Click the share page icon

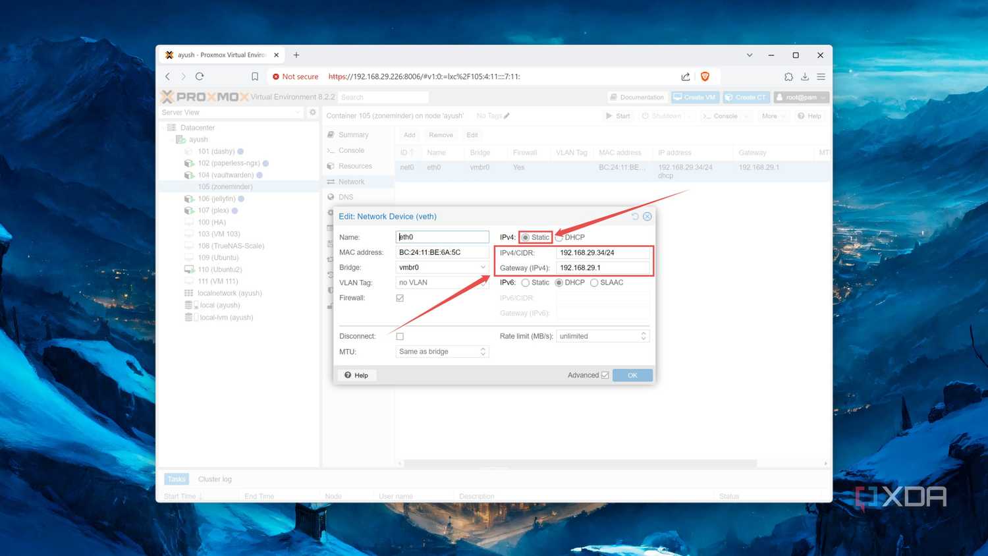686,76
